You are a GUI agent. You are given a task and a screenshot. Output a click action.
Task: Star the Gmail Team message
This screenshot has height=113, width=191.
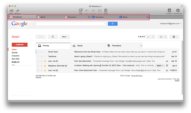41,52
